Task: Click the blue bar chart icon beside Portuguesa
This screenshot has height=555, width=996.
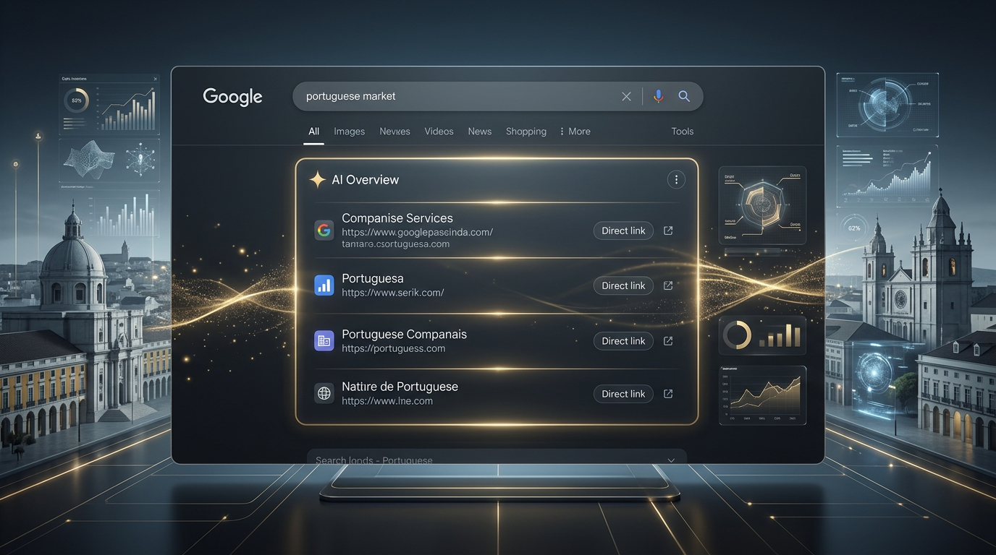Action: pos(324,285)
